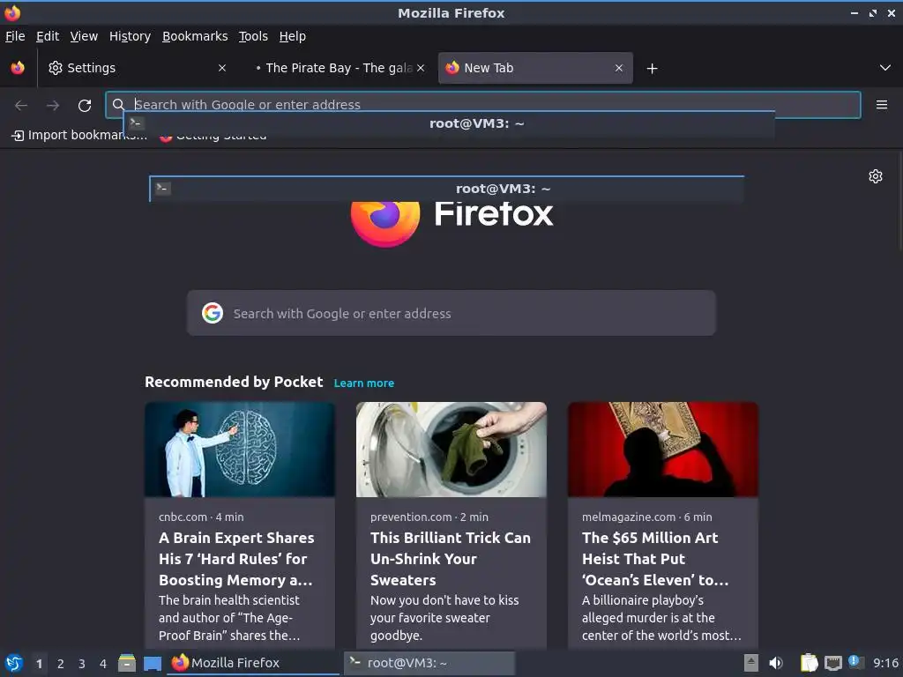Open new tab page personalize gear
The image size is (903, 677).
tap(876, 176)
